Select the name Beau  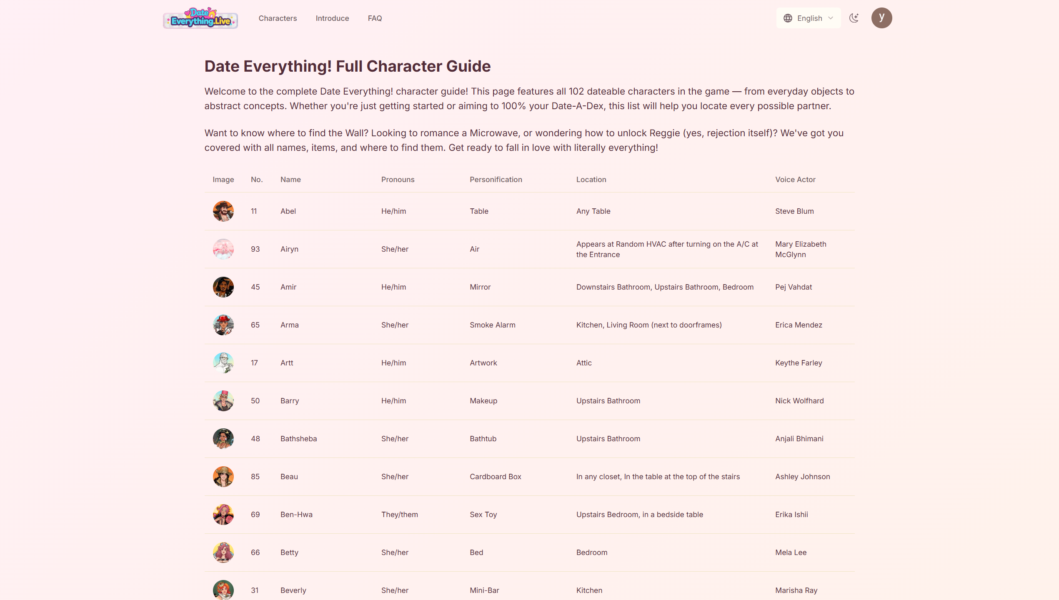(x=289, y=477)
